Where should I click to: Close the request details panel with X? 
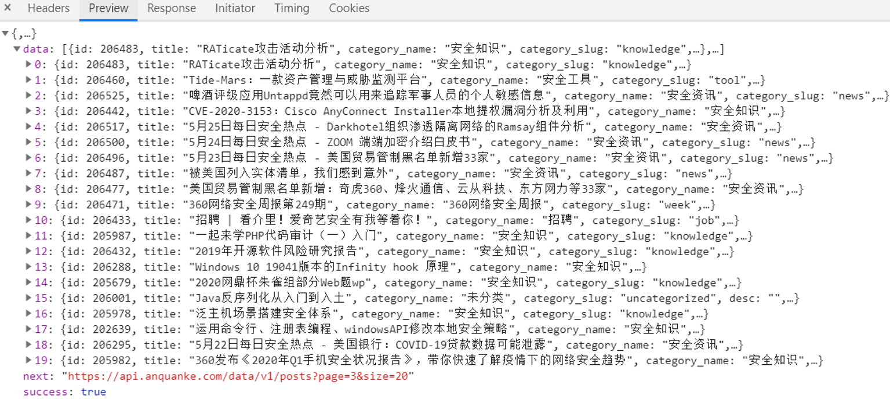tap(8, 8)
